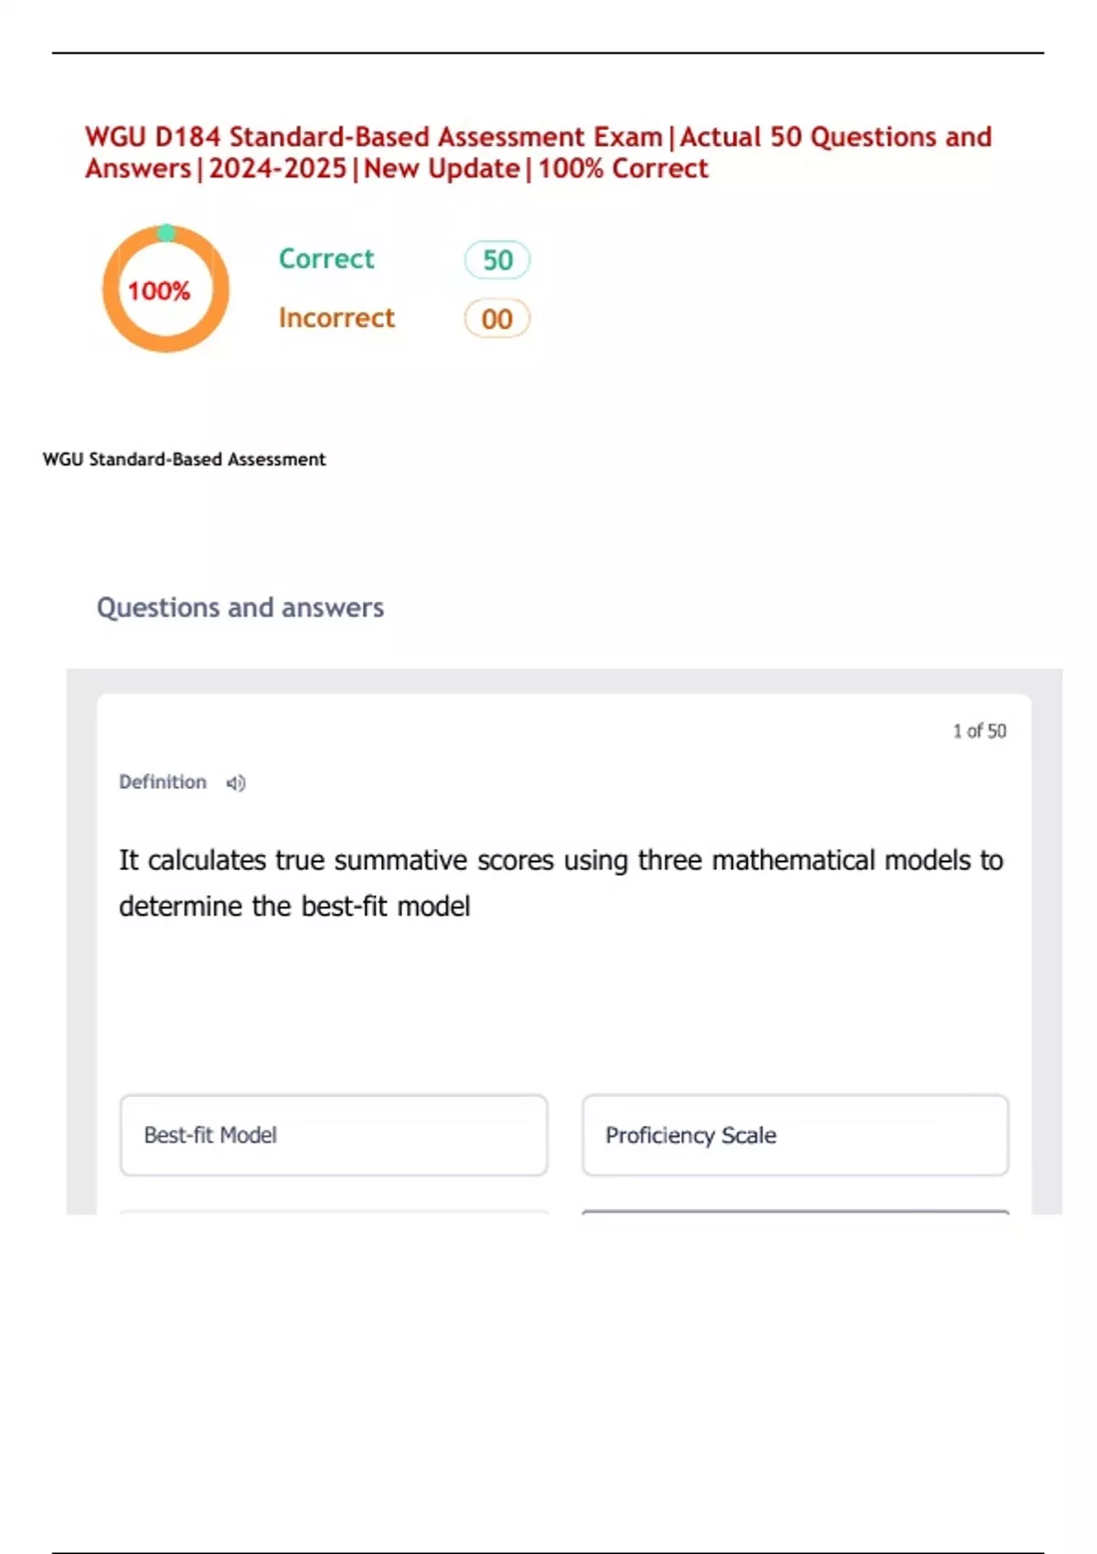1097x1554 pixels.
Task: Select the Best-fit Model answer option
Action: [x=334, y=1134]
